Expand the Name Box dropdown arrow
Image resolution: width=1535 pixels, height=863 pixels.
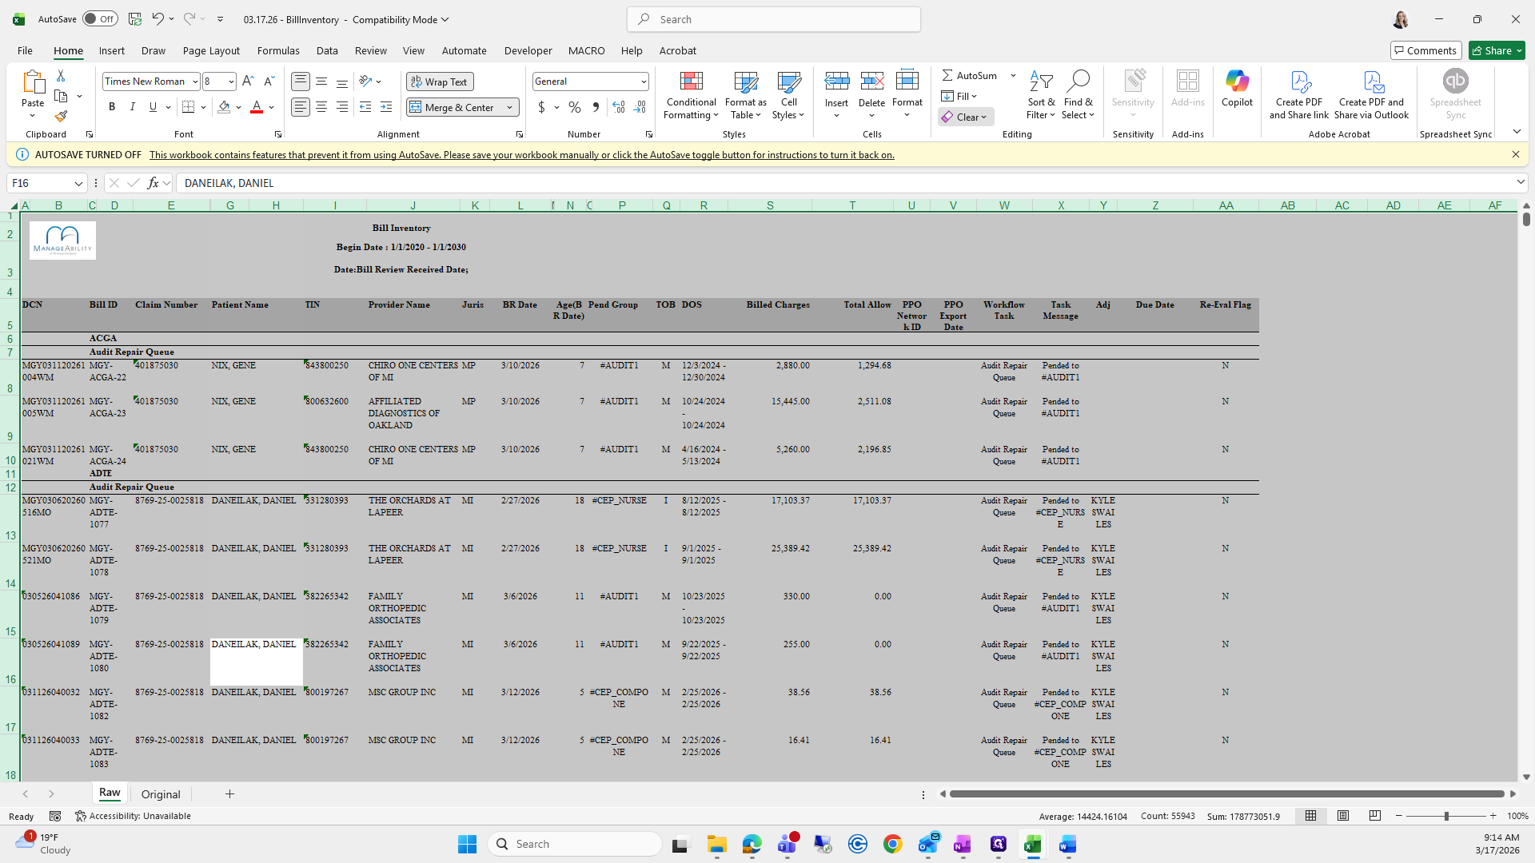[78, 183]
